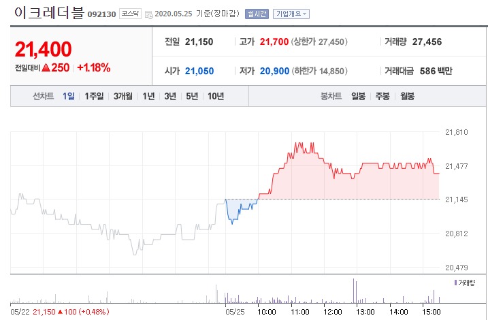Click the 거래량 value 27,456
This screenshot has width=488, height=320.
[x=427, y=42]
